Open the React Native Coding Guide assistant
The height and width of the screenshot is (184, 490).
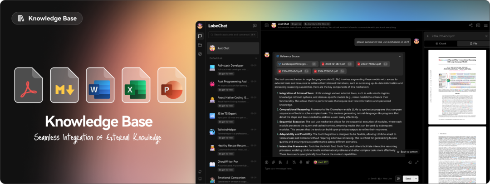233,102
